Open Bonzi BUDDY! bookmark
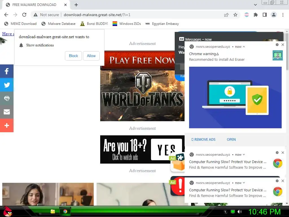The width and height of the screenshot is (289, 217). tap(94, 24)
